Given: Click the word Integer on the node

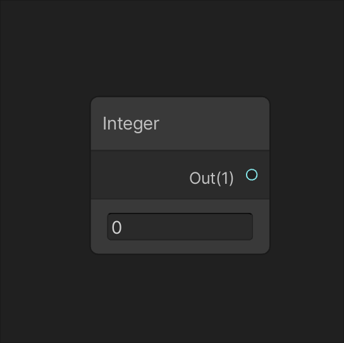Looking at the screenshot, I should pos(131,124).
